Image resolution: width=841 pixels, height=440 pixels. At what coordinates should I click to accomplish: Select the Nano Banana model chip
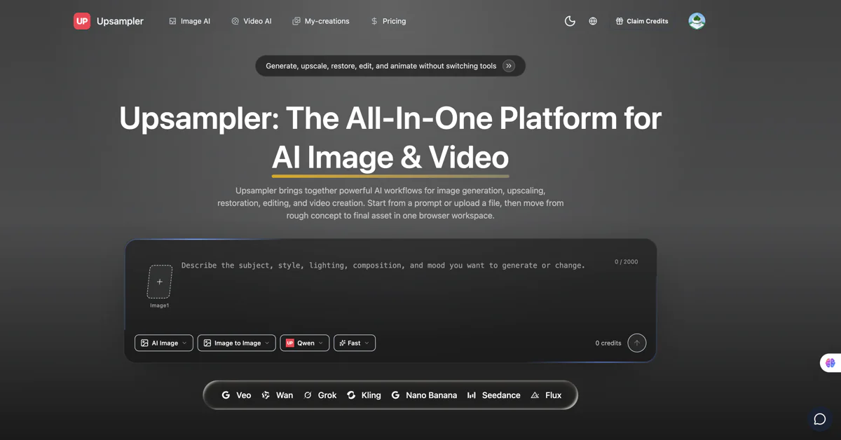pyautogui.click(x=424, y=395)
